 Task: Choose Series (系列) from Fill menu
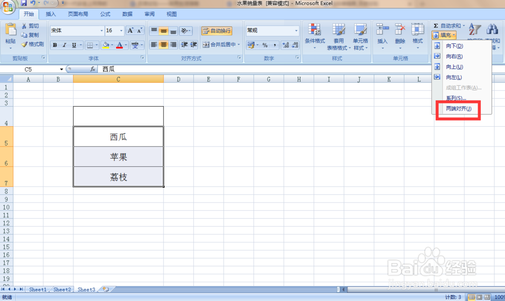coord(461,98)
